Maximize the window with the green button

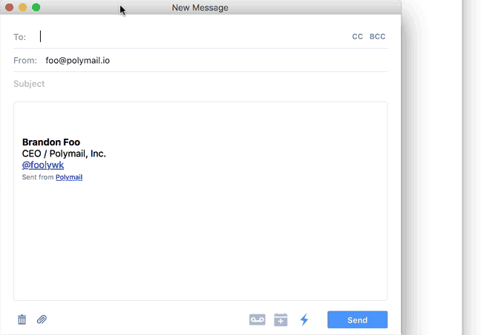click(x=36, y=7)
